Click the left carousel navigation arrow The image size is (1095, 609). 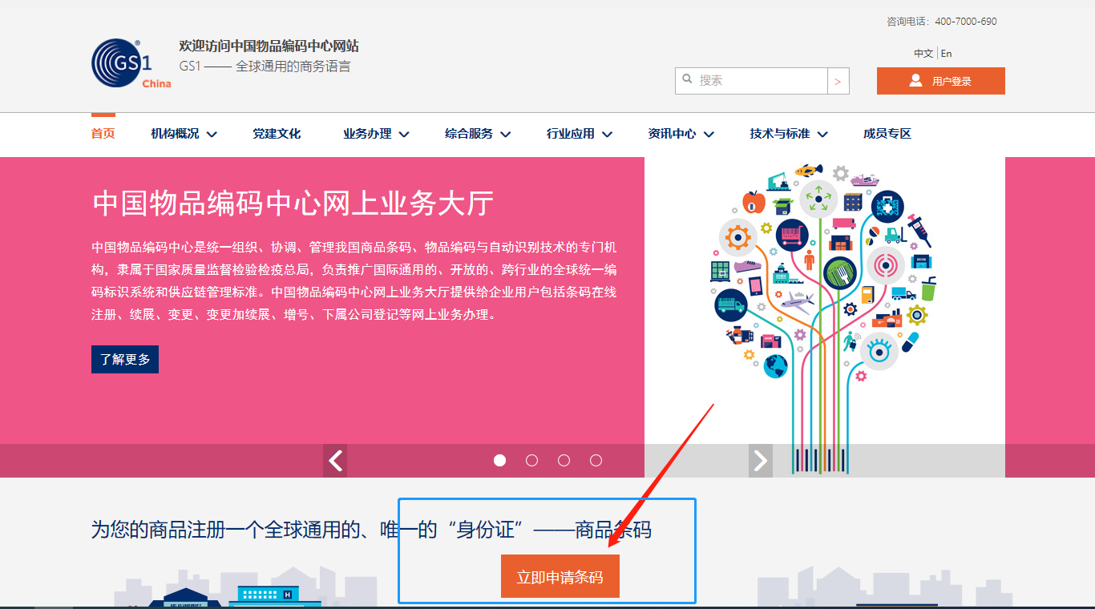pos(335,460)
